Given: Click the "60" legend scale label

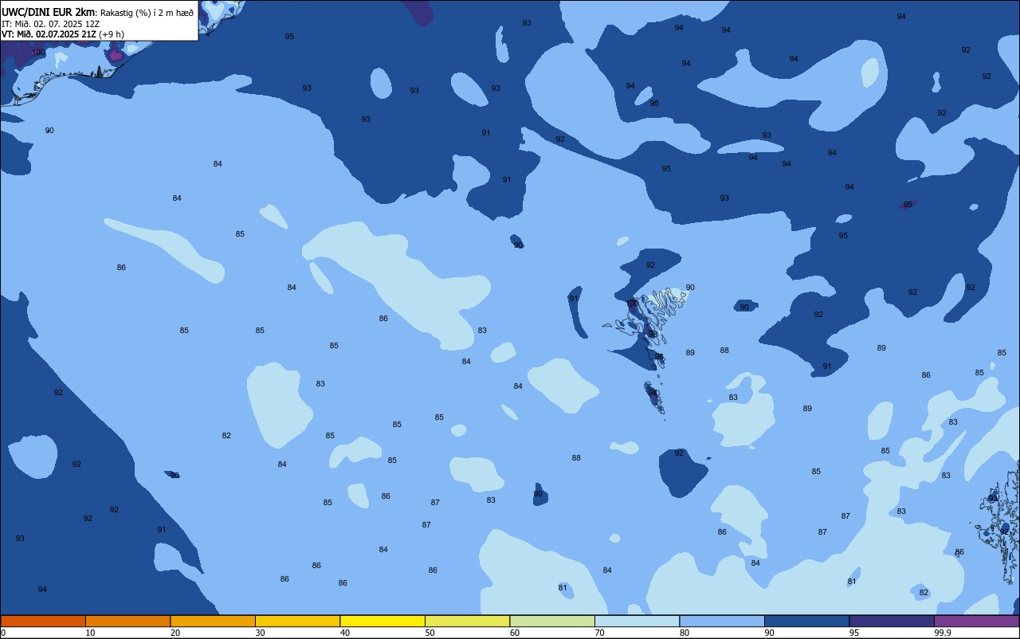Looking at the screenshot, I should [515, 633].
